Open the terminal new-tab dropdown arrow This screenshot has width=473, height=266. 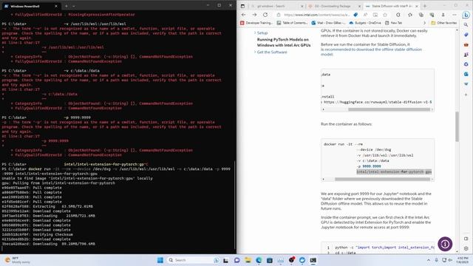coord(74,6)
